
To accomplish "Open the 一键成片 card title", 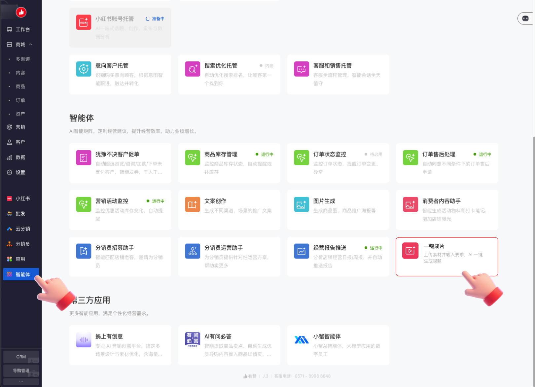I will click(434, 246).
